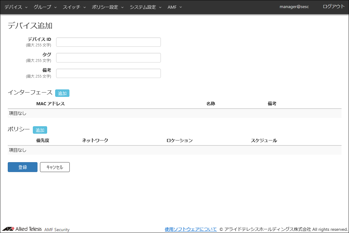Click the 名称 column header

(210, 104)
